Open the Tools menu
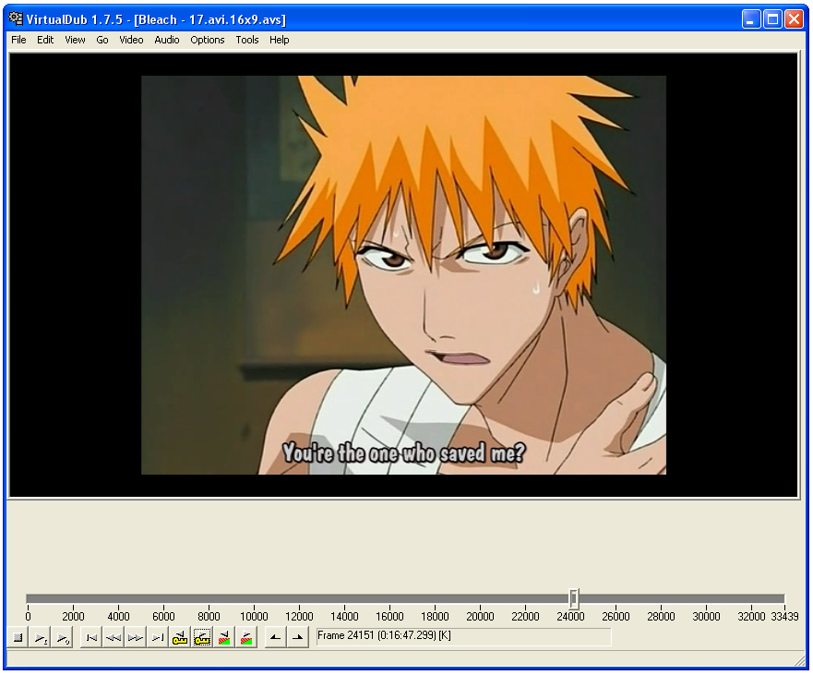The image size is (813, 675). 247,40
